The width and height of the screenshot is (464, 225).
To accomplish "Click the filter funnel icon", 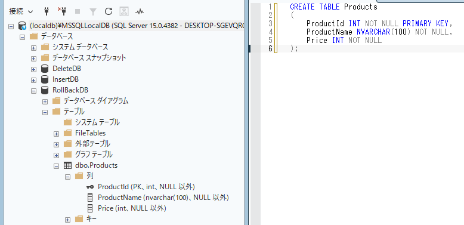I will (93, 11).
